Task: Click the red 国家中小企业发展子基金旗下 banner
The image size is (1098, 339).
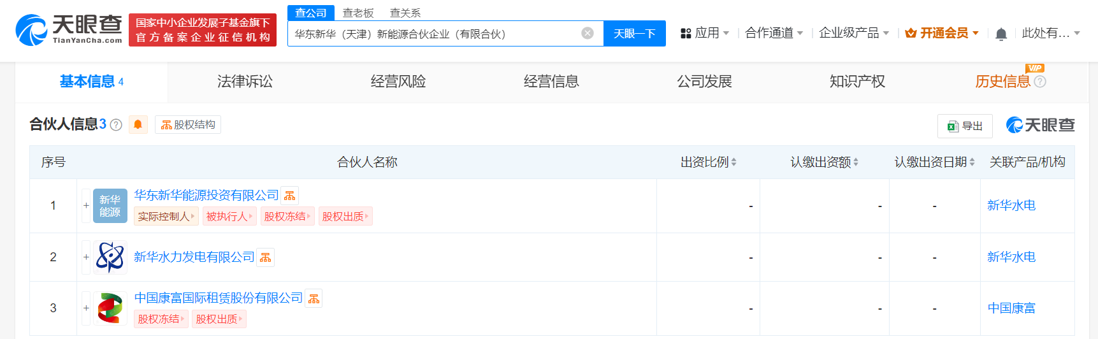Action: (x=203, y=30)
